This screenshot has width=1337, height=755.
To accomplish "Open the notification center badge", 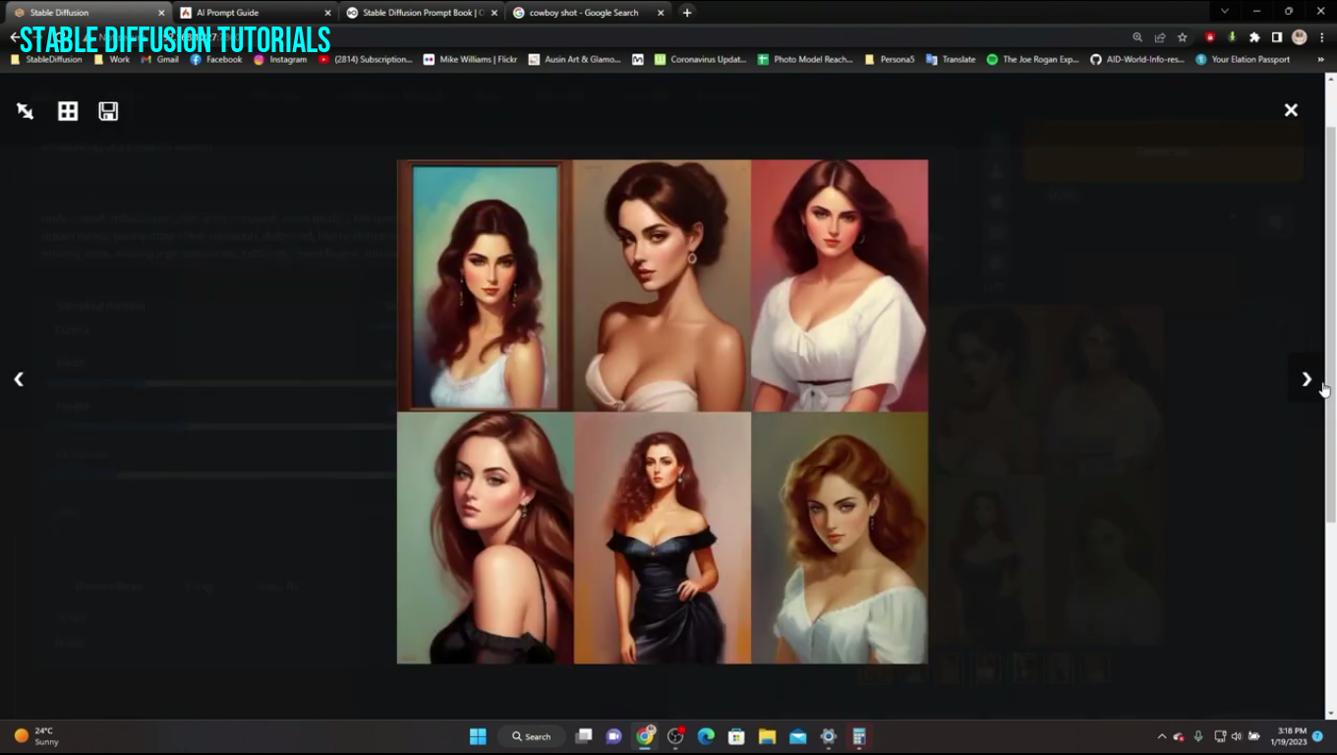I will pyautogui.click(x=1317, y=736).
